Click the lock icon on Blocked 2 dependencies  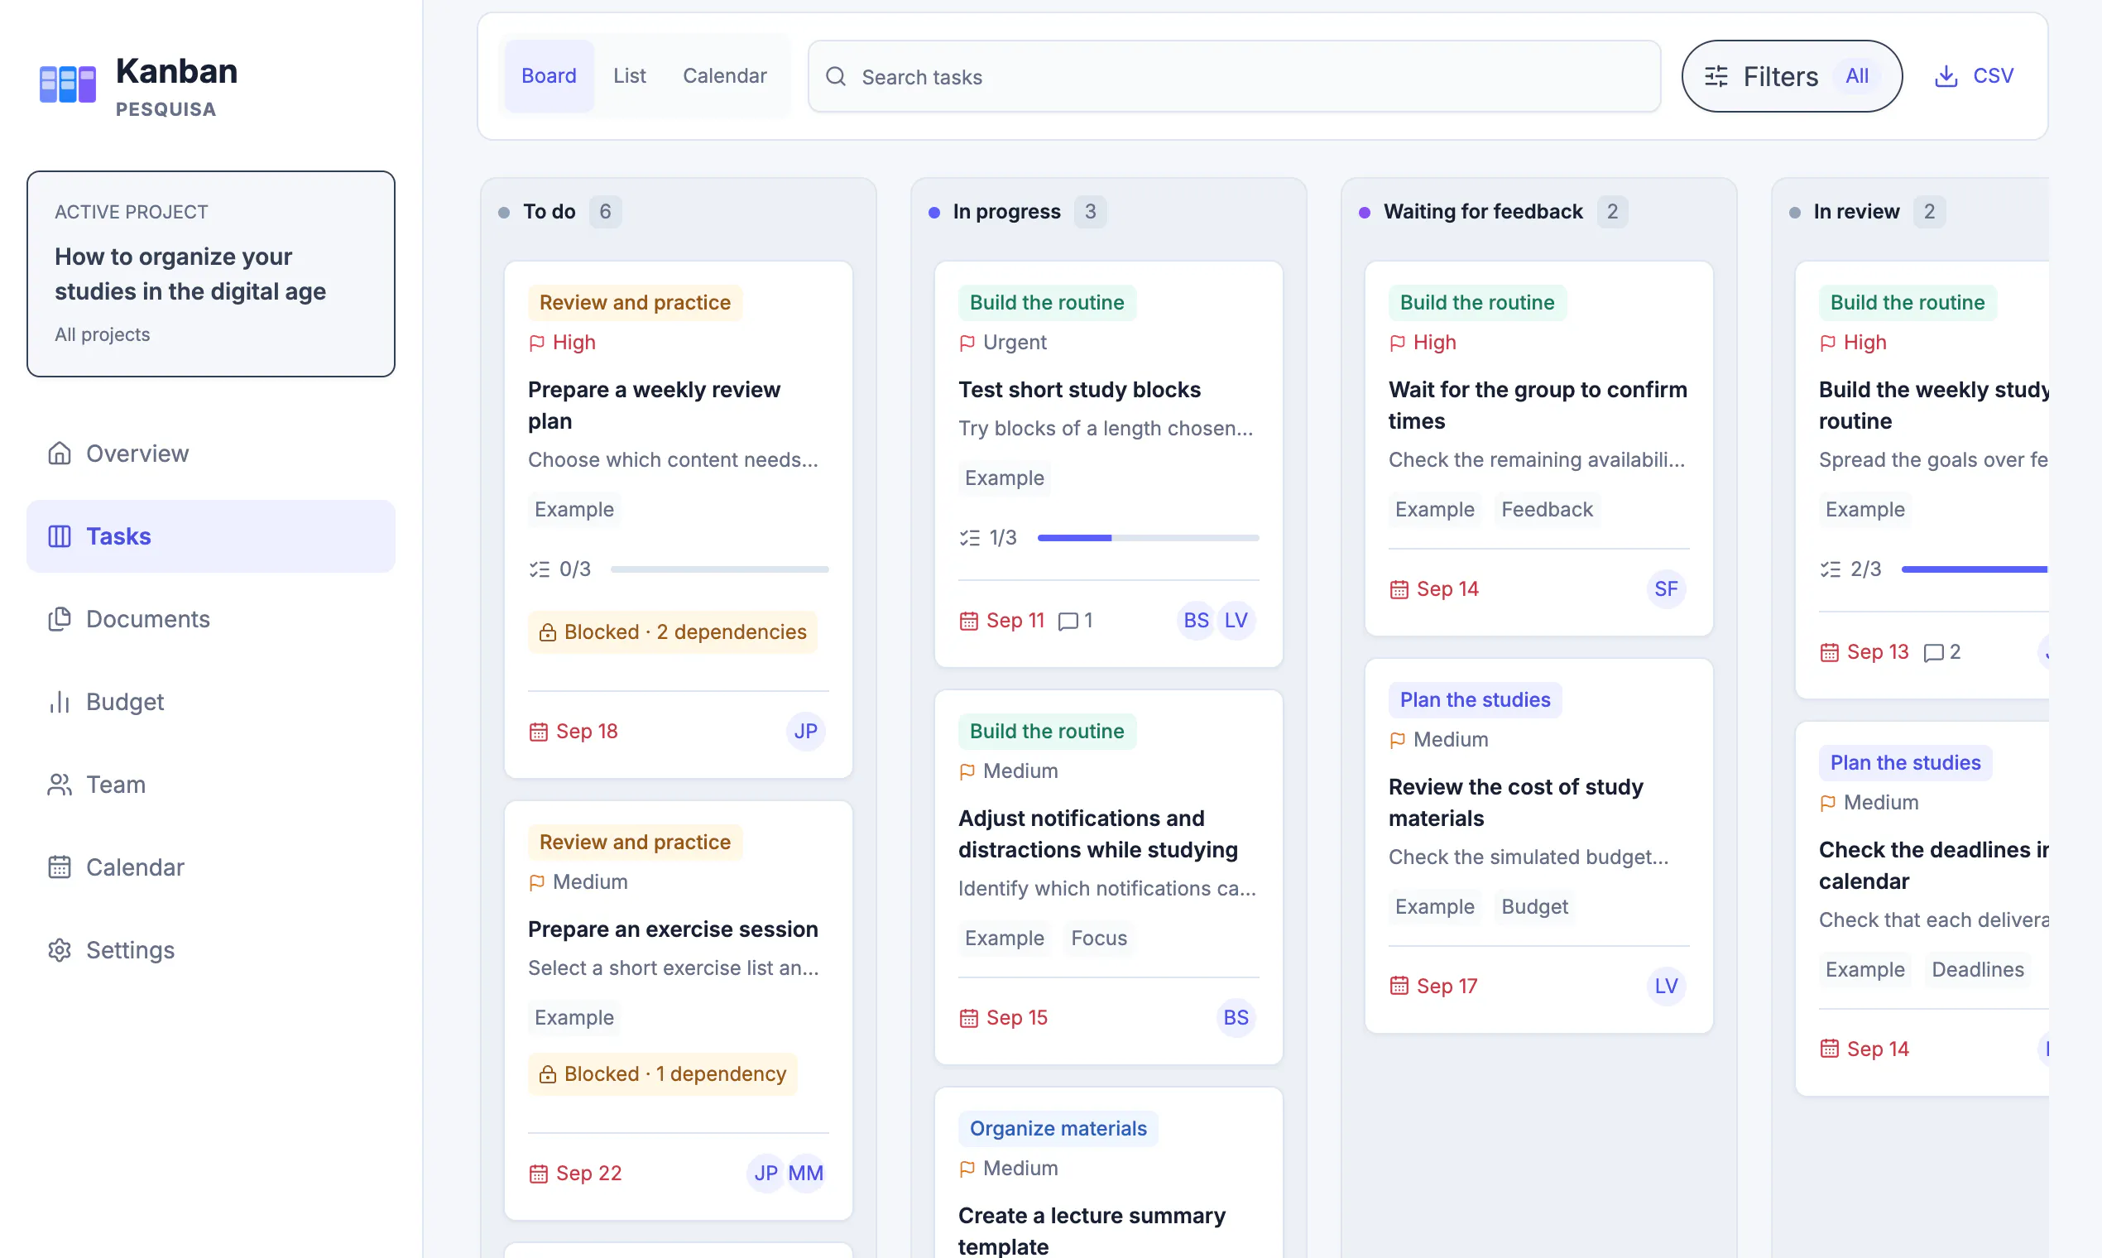(548, 632)
